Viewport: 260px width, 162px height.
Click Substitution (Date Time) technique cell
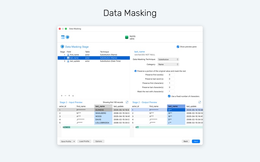click(110, 61)
